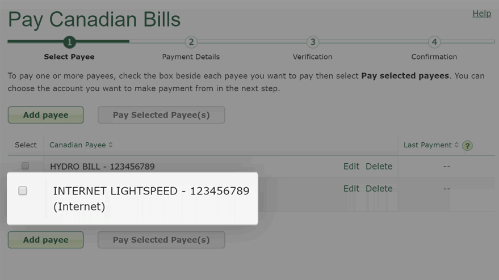The image size is (499, 280).
Task: Check the INTERNET LIGHTSPEED payee checkbox
Action: (23, 190)
